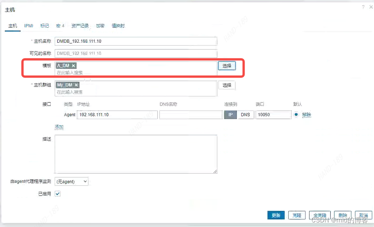Click 选择 button beside the template field
374x227 pixels.
click(x=227, y=66)
